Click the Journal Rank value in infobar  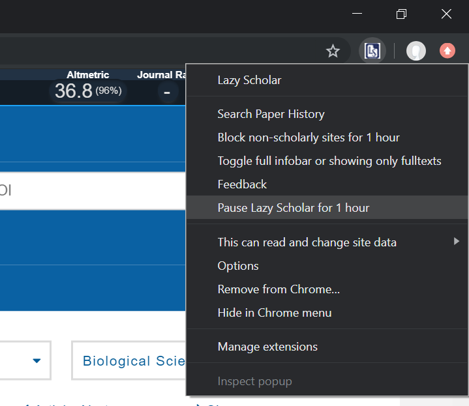click(167, 92)
